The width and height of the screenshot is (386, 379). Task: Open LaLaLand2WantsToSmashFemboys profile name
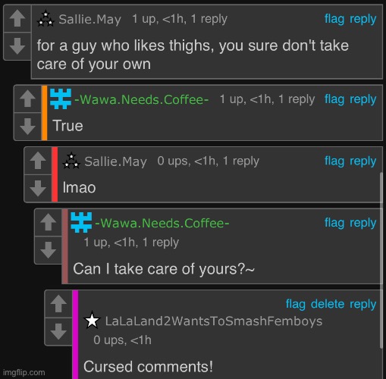tap(214, 321)
